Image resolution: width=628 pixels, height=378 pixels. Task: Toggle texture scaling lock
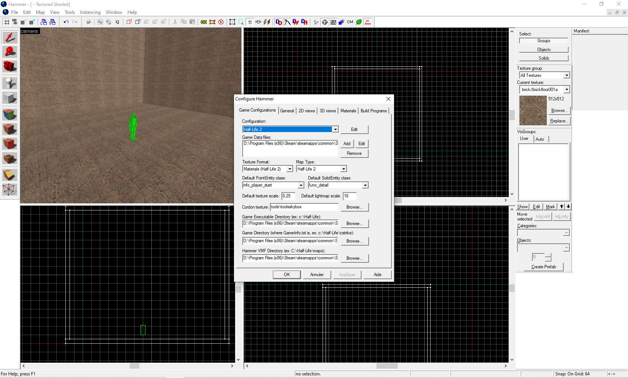258,22
